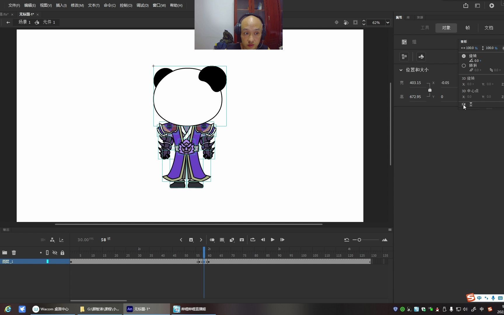This screenshot has width=504, height=315.
Task: Step back one frame in timeline
Action: coord(263,240)
